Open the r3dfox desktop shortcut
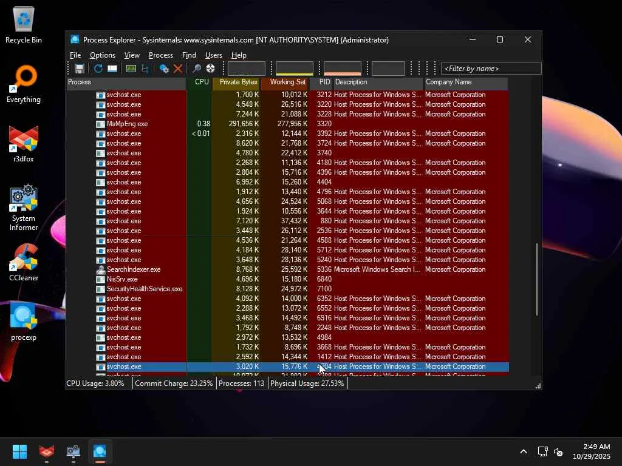This screenshot has height=466, width=622. (x=24, y=144)
